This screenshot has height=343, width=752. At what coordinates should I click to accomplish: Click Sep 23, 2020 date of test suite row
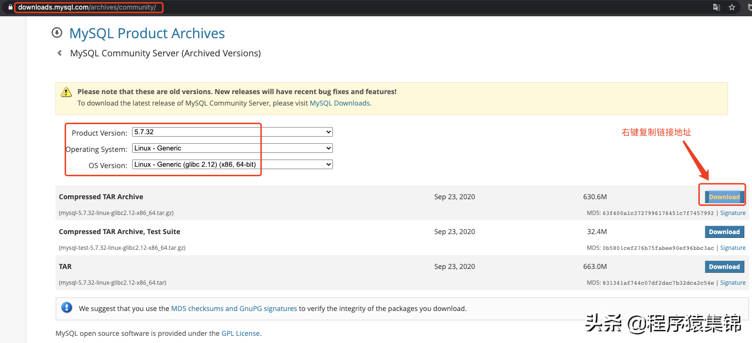click(454, 232)
